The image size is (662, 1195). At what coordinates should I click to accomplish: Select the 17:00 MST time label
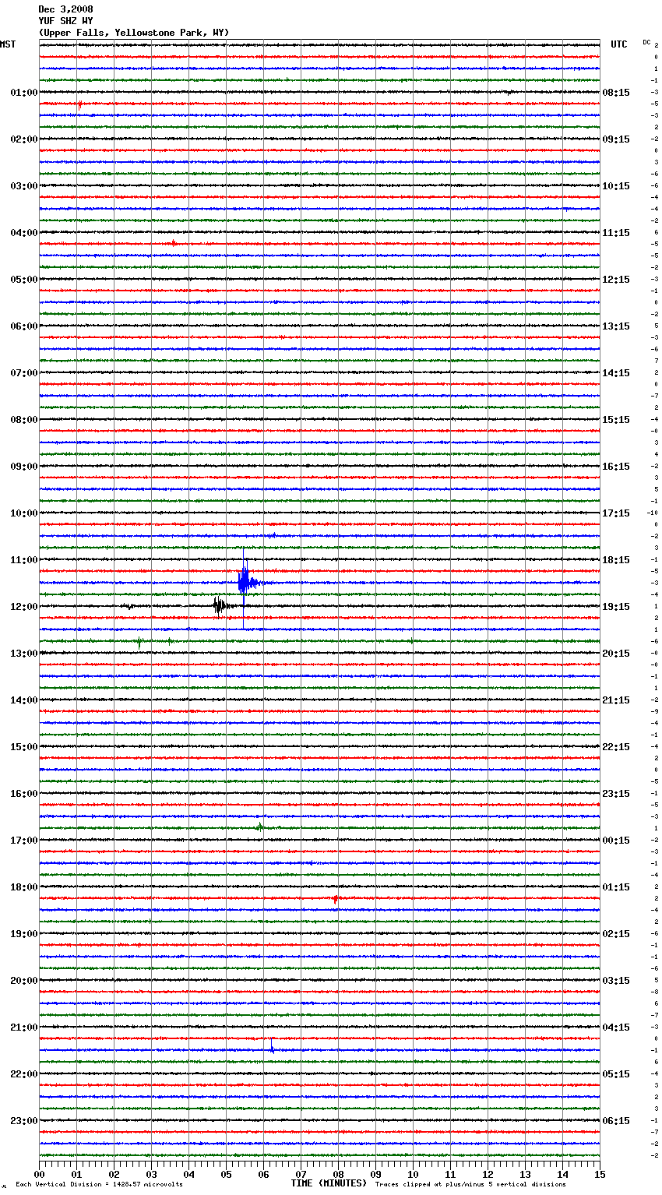(x=24, y=841)
